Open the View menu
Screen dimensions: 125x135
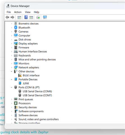(28, 12)
